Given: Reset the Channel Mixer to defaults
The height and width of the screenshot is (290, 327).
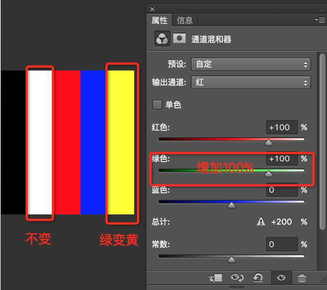Looking at the screenshot, I should pos(258,277).
